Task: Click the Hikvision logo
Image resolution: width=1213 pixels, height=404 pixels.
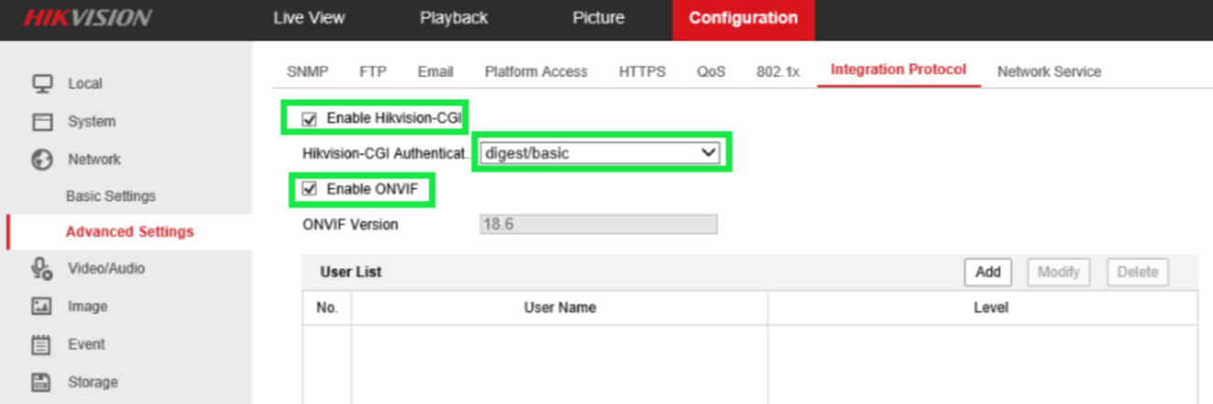Action: (88, 18)
